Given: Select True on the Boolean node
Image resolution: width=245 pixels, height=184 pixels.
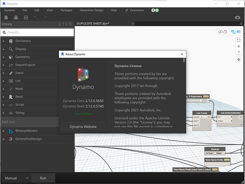Looking at the screenshot, I should [x=209, y=153].
